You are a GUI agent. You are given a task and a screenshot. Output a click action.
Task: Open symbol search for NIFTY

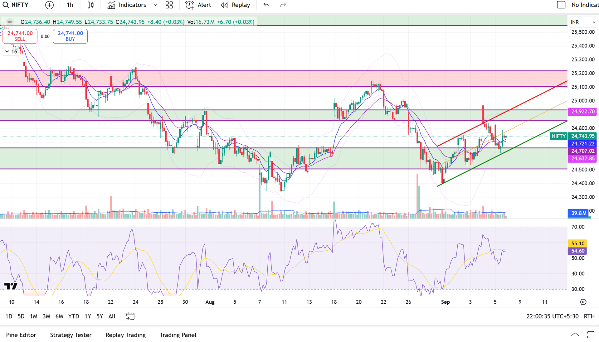coord(16,5)
